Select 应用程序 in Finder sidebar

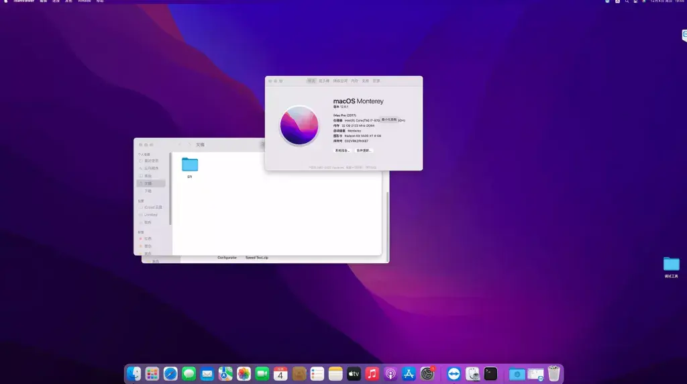pyautogui.click(x=151, y=169)
